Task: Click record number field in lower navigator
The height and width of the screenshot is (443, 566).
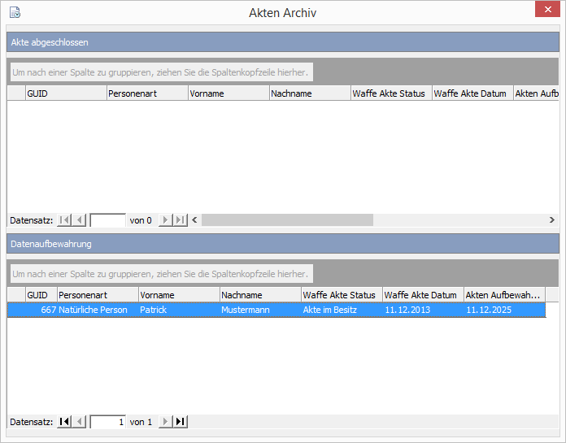Action: (x=107, y=422)
